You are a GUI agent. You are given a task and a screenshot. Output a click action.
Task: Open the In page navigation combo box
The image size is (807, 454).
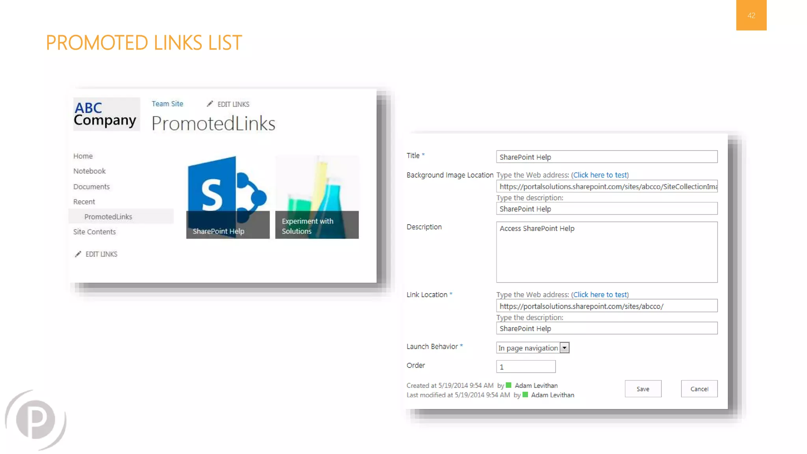tap(528, 348)
